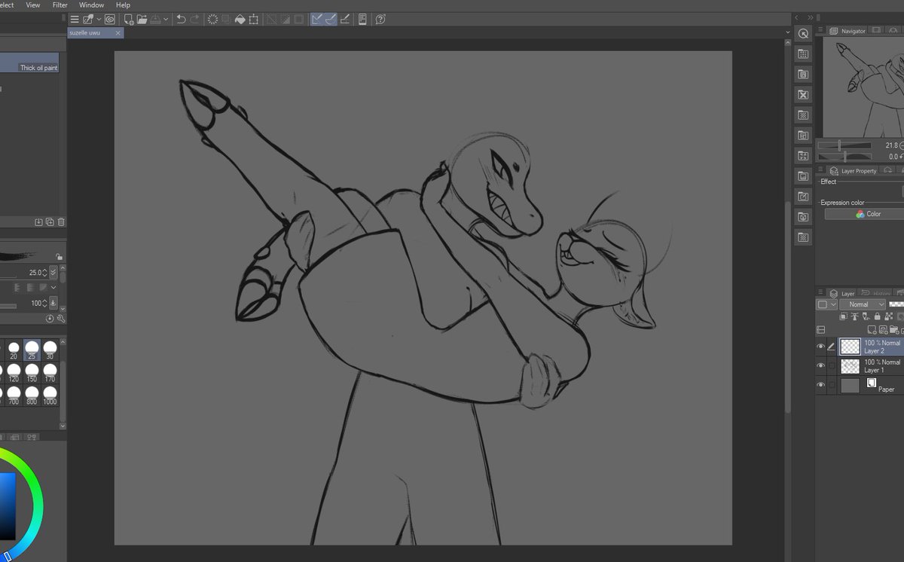The height and width of the screenshot is (562, 904).
Task: Click the navigator rotation slider
Action: [844, 156]
